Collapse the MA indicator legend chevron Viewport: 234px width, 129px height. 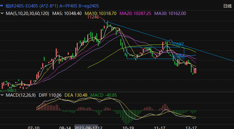click(x=3, y=13)
